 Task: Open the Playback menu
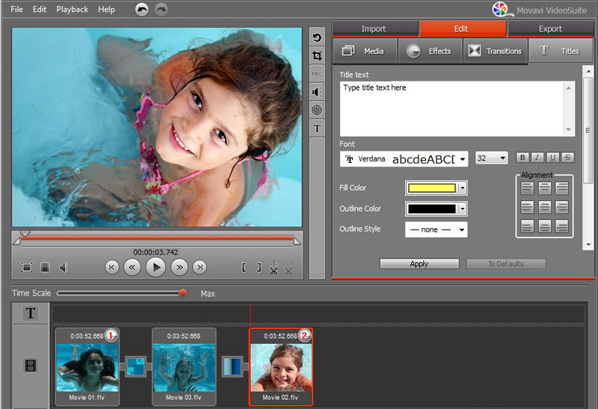[x=72, y=9]
